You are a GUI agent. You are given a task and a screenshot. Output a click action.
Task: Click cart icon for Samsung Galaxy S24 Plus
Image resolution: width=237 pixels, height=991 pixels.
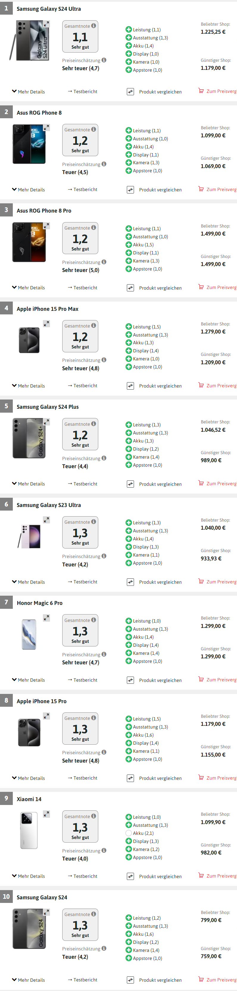click(201, 483)
